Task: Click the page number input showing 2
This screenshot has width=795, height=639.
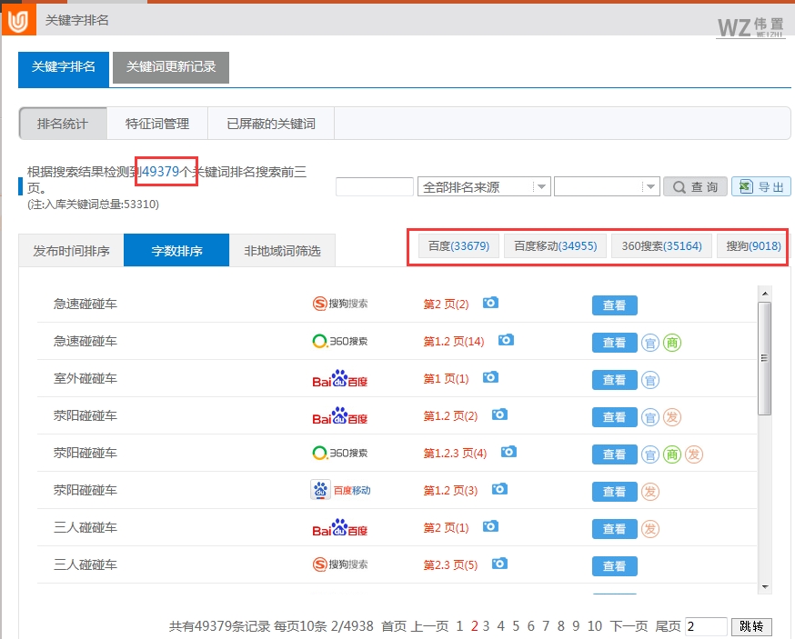Action: 704,626
